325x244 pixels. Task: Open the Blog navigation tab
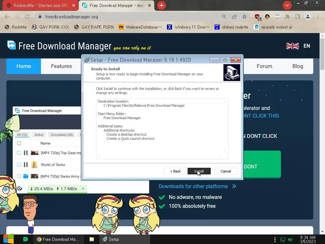point(298,66)
